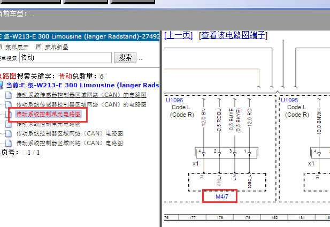Click page number 1 / 1
This screenshot has height=227, width=330.
34,153
